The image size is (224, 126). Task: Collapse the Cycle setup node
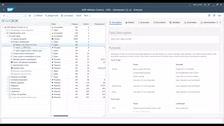click(7, 36)
